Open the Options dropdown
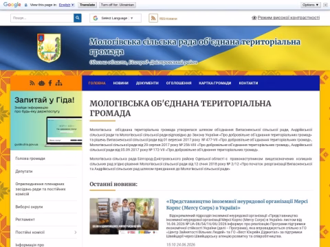Viewport: 330px width, 247px height. 311,5
